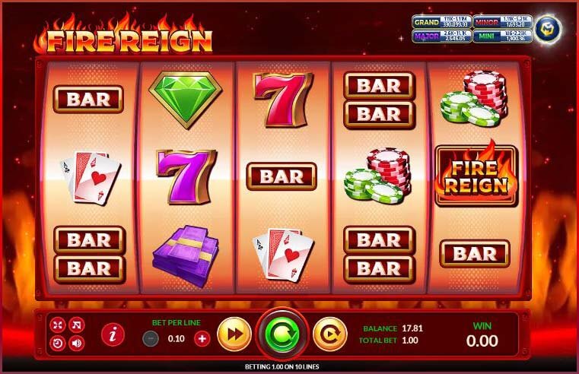Click the blue jackpot logo badge
Screen dimensions: 579x374
[x=549, y=30]
